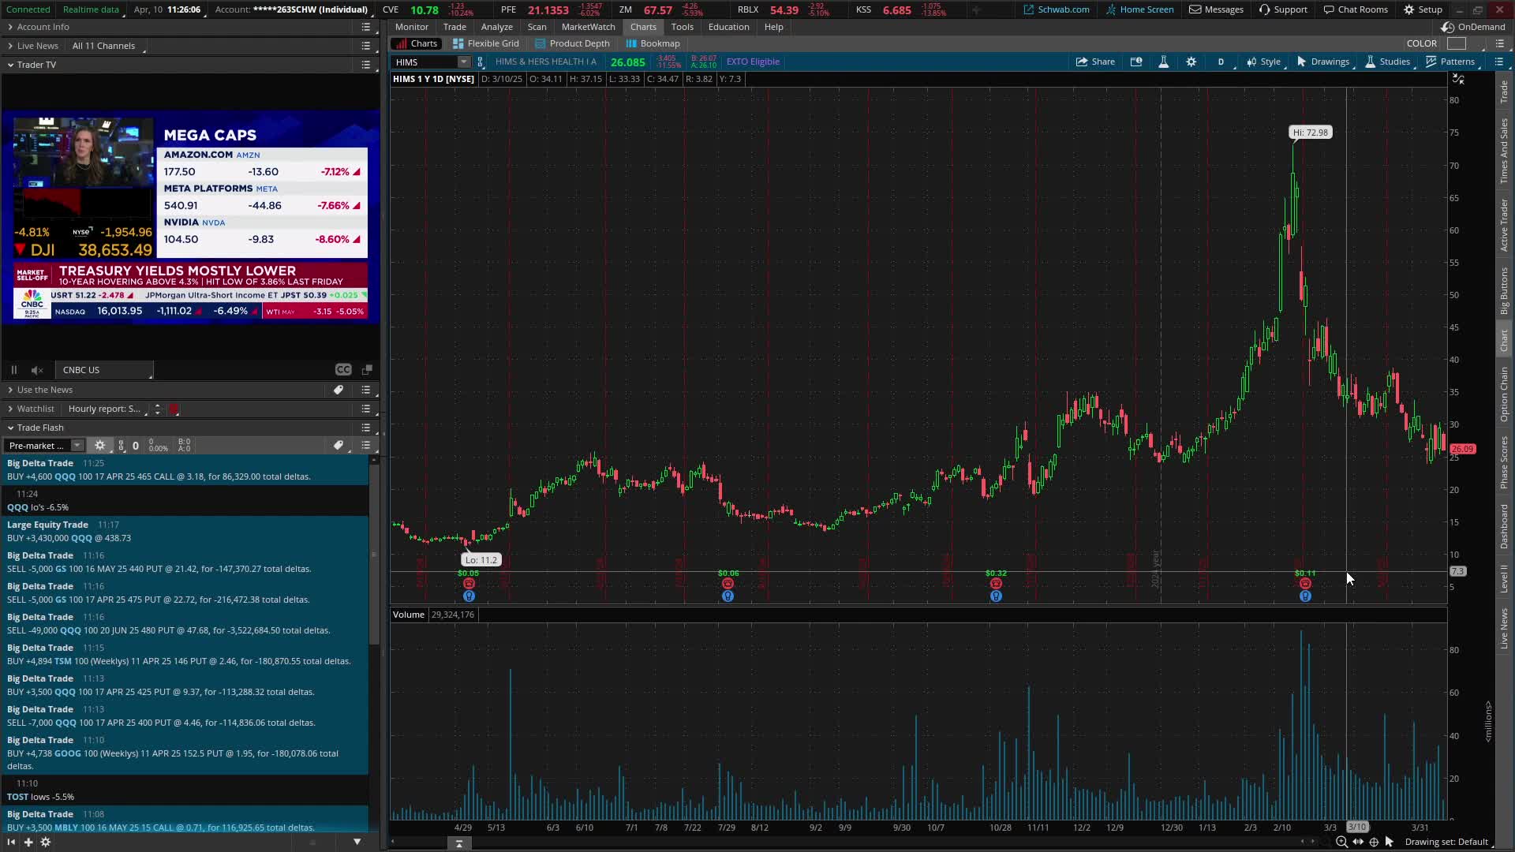Toggle OnDemand mode
This screenshot has width=1515, height=852.
tap(1473, 27)
